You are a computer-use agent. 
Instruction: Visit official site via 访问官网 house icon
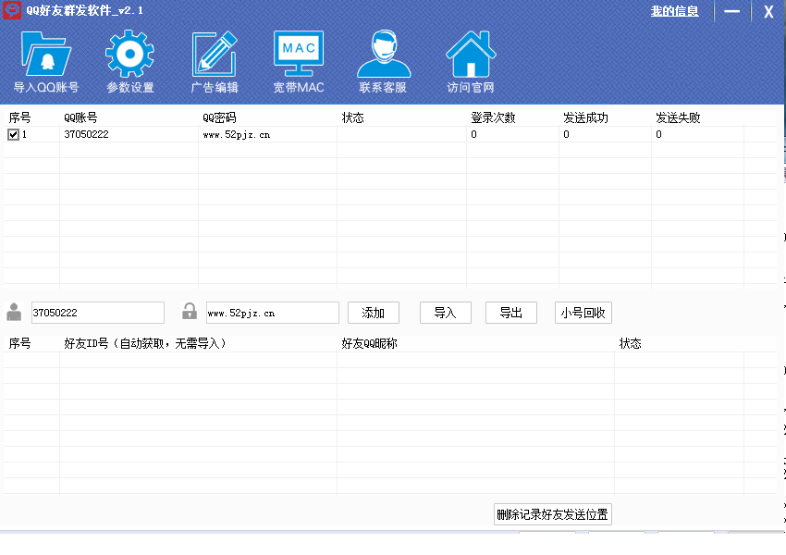coord(471,55)
